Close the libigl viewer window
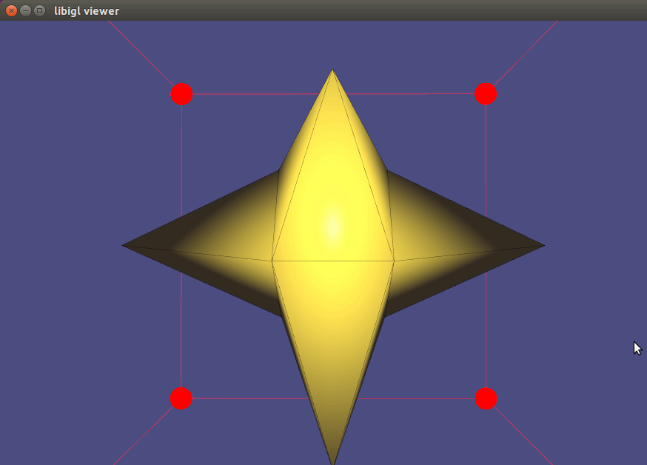This screenshot has height=465, width=647. [x=12, y=10]
